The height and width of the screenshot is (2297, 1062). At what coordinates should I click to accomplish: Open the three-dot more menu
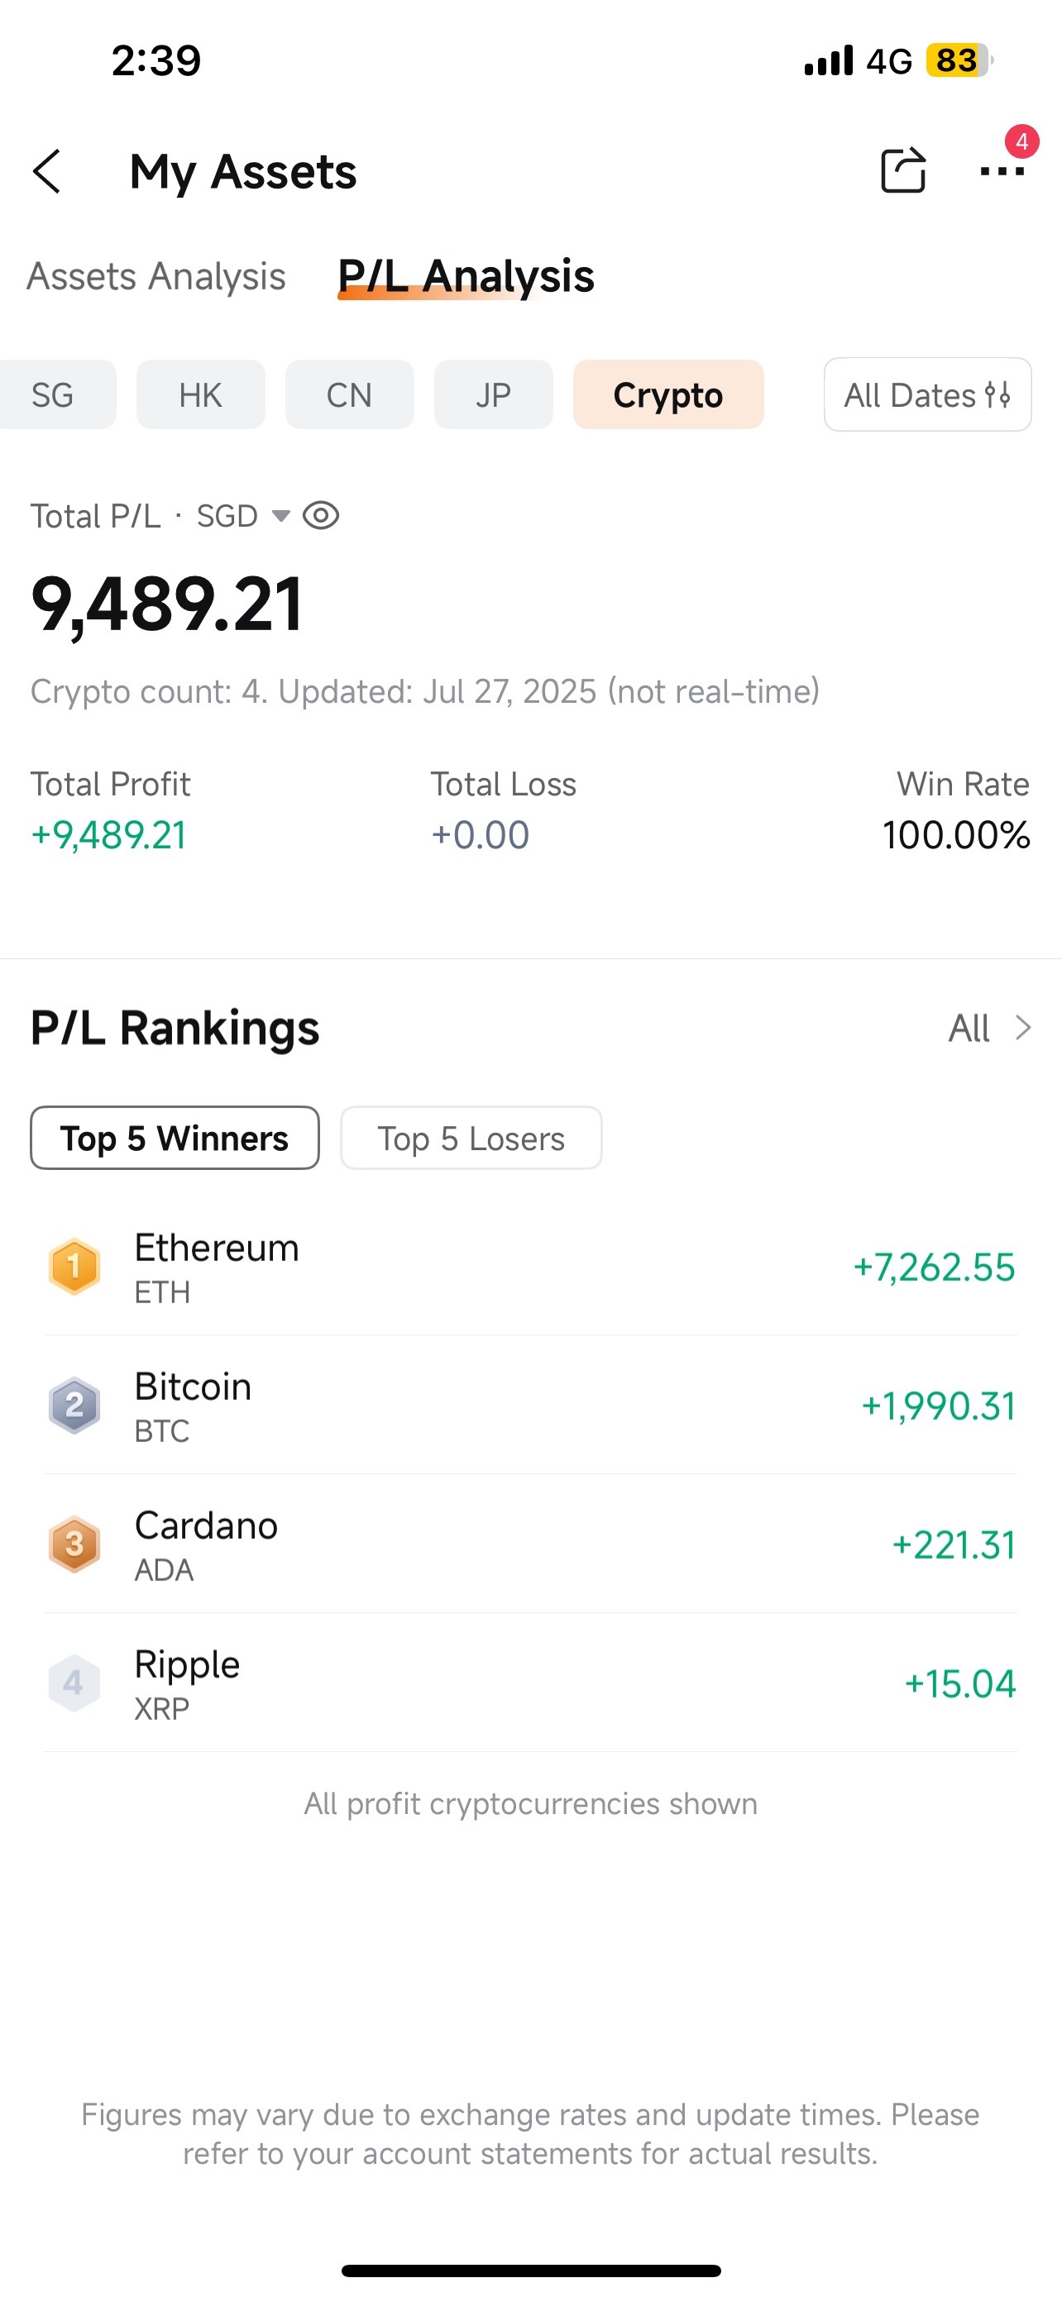click(x=1002, y=171)
